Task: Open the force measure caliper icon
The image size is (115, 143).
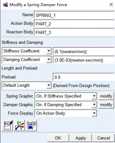Action: click(x=31, y=126)
